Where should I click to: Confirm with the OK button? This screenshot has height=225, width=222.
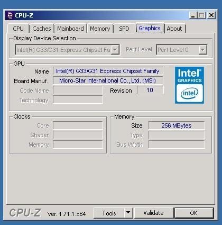coord(193,213)
